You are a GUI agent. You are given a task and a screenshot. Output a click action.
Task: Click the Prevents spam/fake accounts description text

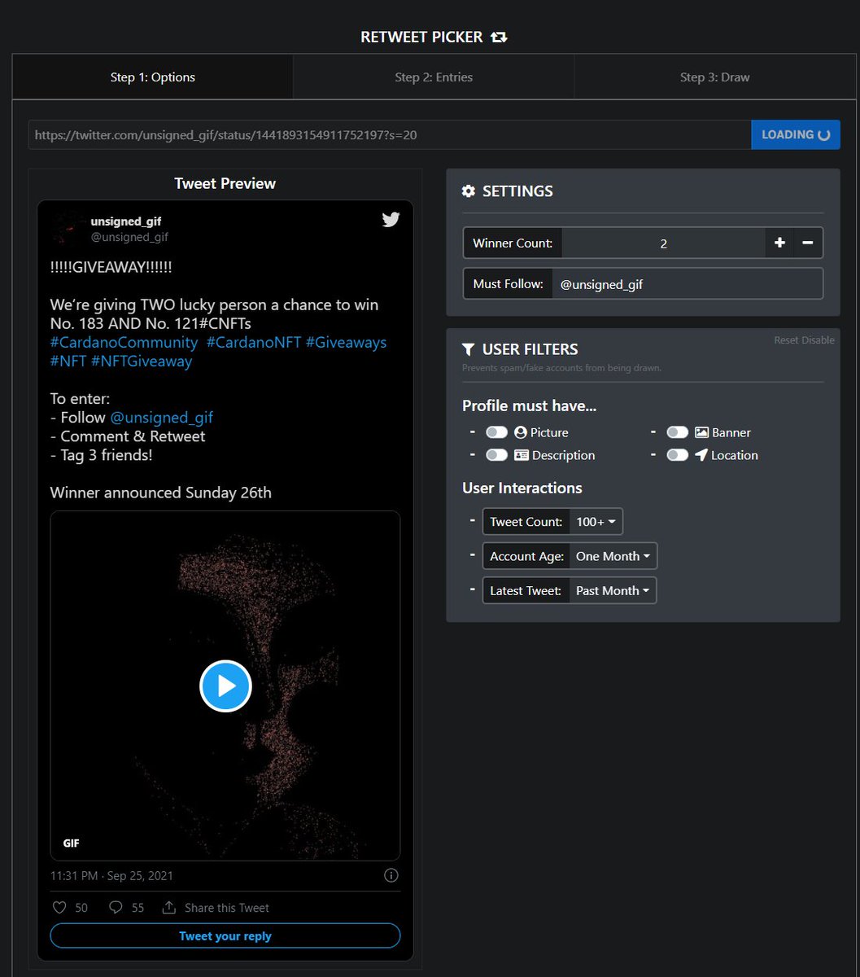click(562, 368)
